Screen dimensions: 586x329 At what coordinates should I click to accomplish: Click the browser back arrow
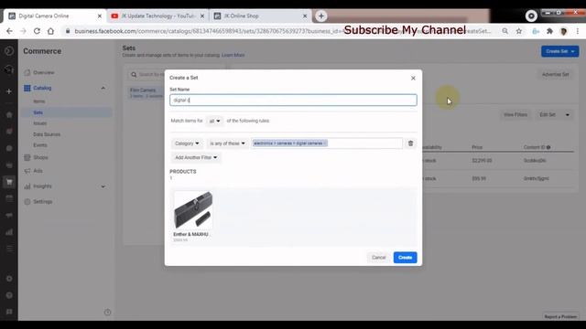click(x=9, y=31)
